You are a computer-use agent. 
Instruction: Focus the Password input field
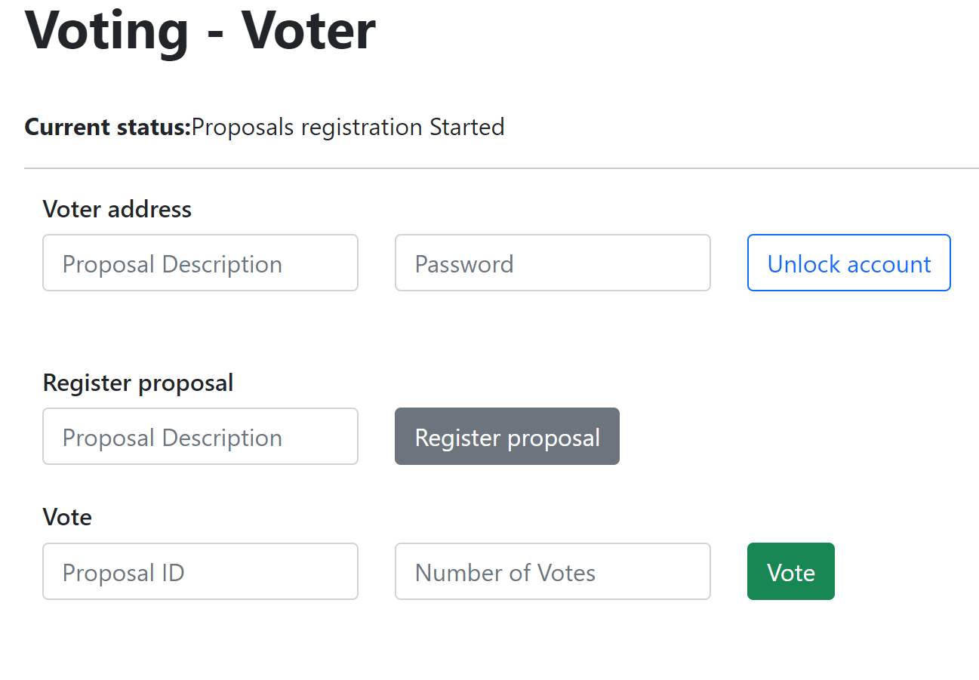pyautogui.click(x=553, y=263)
